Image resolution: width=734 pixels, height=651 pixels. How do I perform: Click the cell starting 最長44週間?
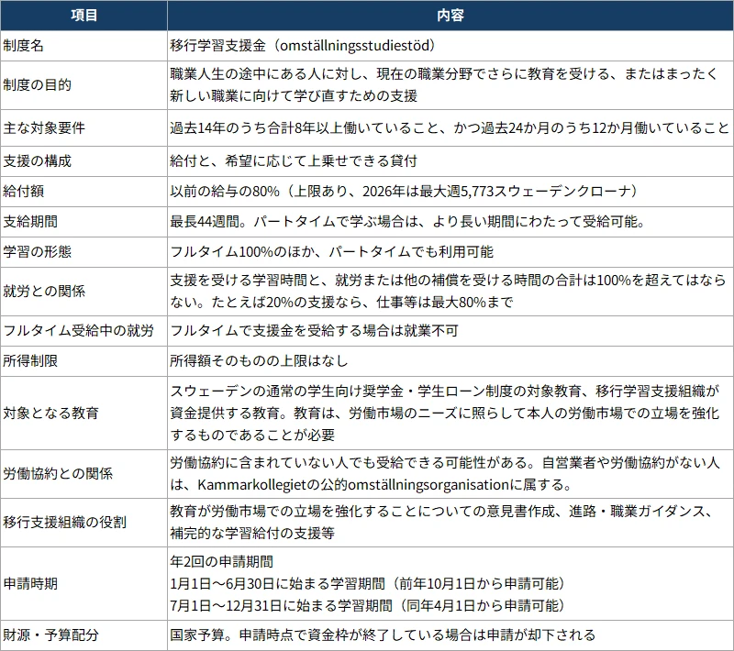pyautogui.click(x=450, y=222)
